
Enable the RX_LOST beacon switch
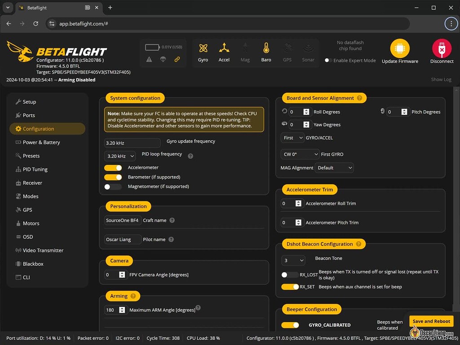point(290,275)
